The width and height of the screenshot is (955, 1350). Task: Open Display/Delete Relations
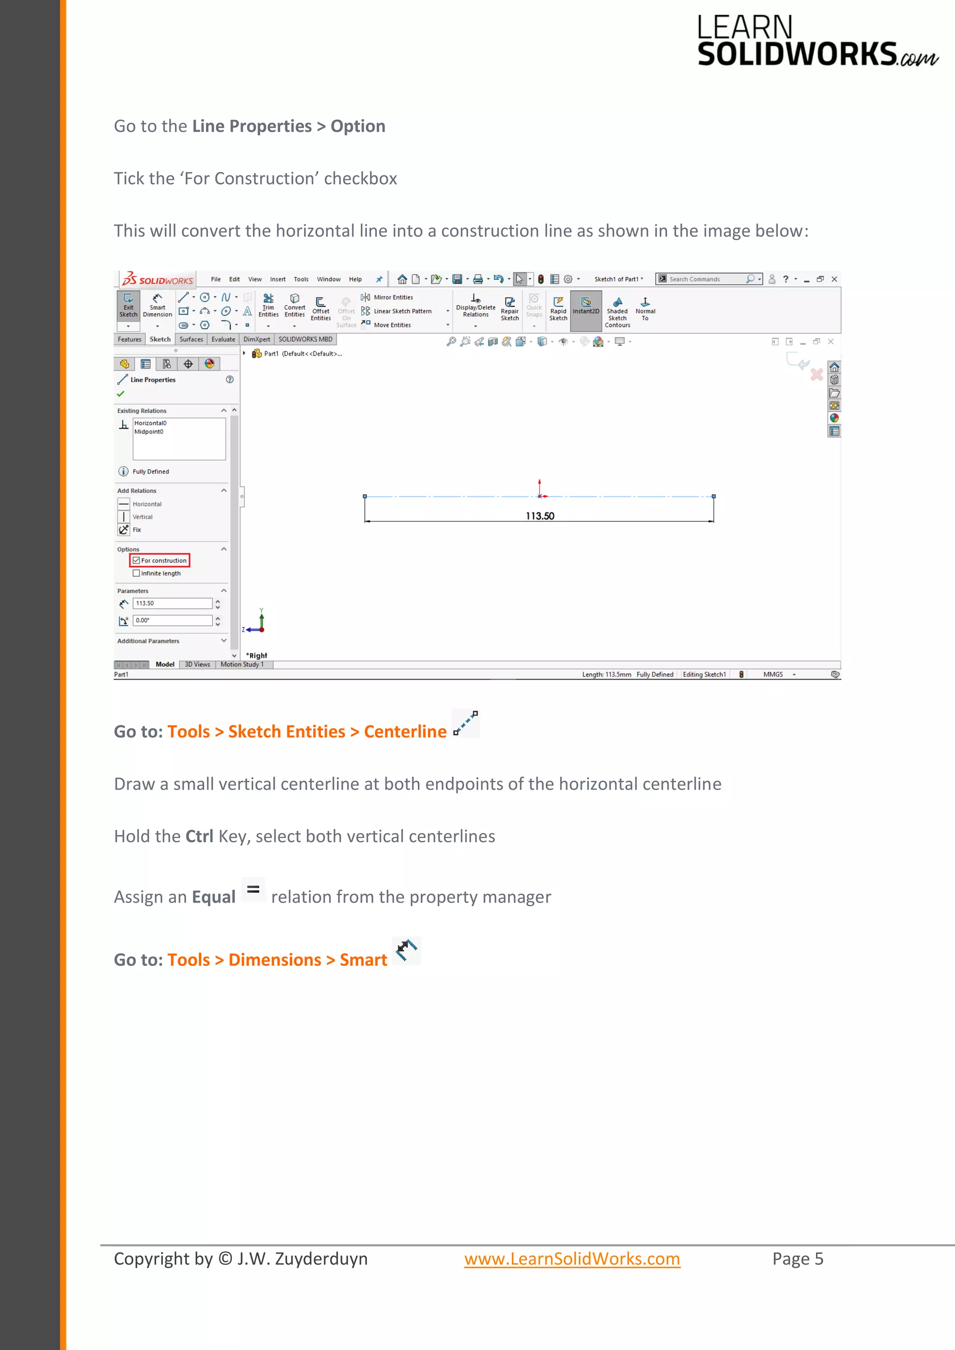(476, 306)
